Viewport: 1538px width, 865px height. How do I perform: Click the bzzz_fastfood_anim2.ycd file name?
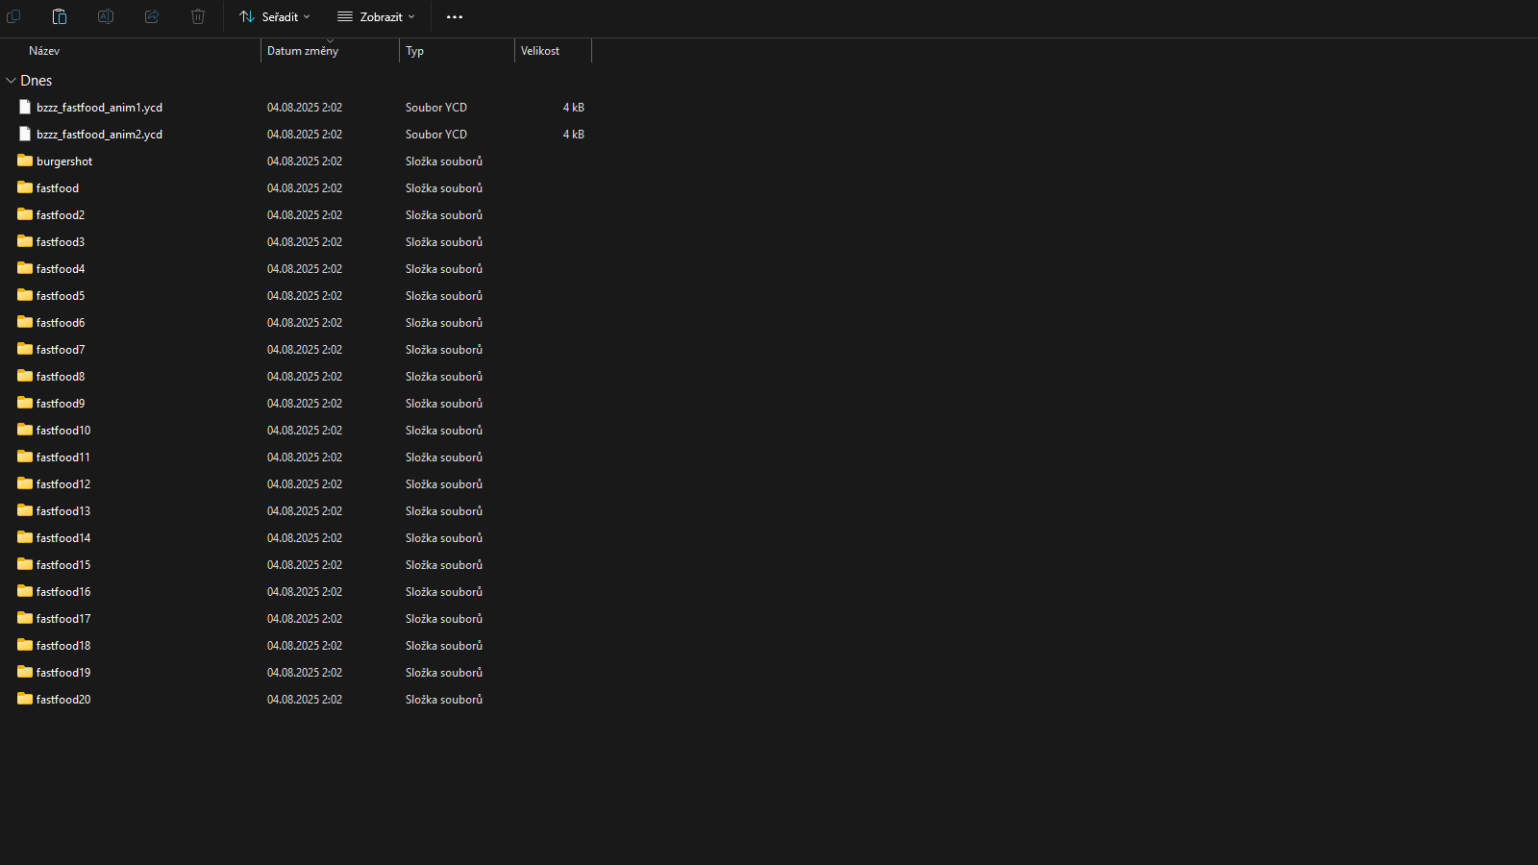click(x=99, y=135)
